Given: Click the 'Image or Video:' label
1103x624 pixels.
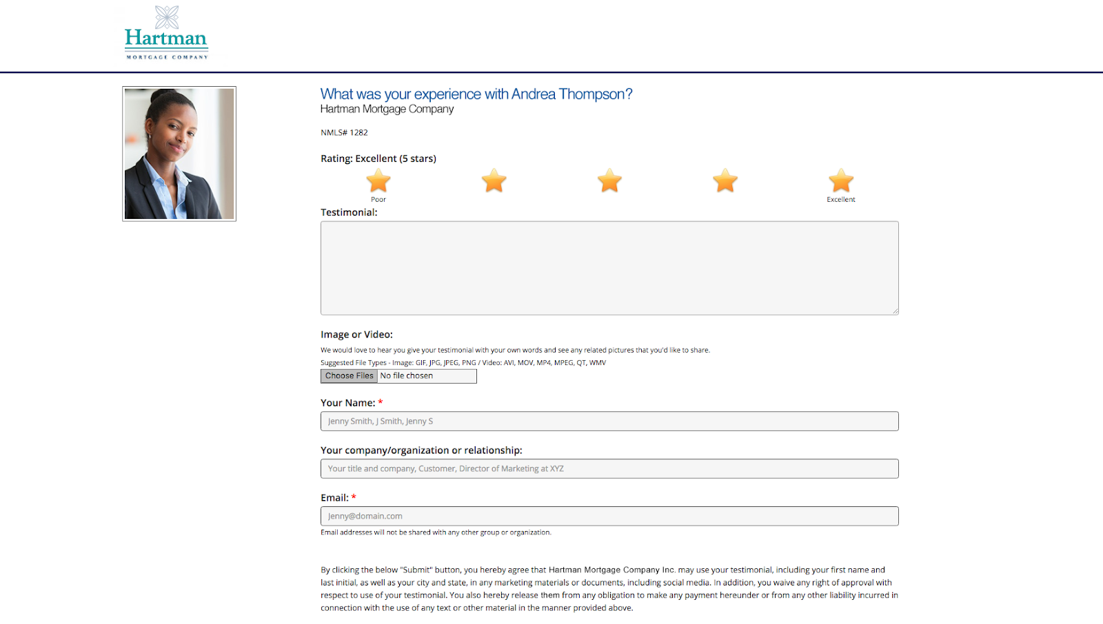Looking at the screenshot, I should (356, 335).
